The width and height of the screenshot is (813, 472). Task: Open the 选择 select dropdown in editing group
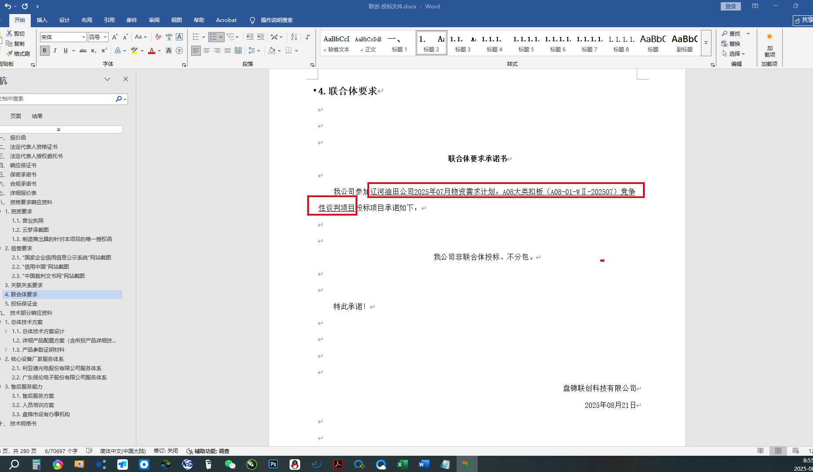pos(733,54)
